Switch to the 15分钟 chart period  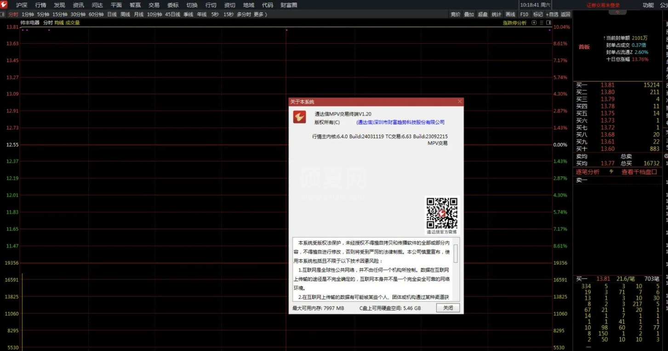(60, 14)
